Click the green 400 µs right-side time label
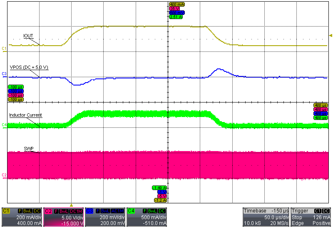 tap(321, 117)
